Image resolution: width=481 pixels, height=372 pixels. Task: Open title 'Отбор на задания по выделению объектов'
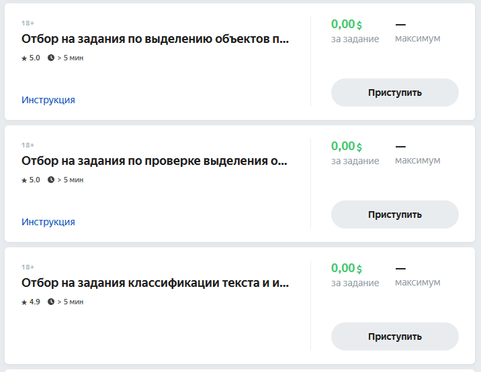pos(155,39)
